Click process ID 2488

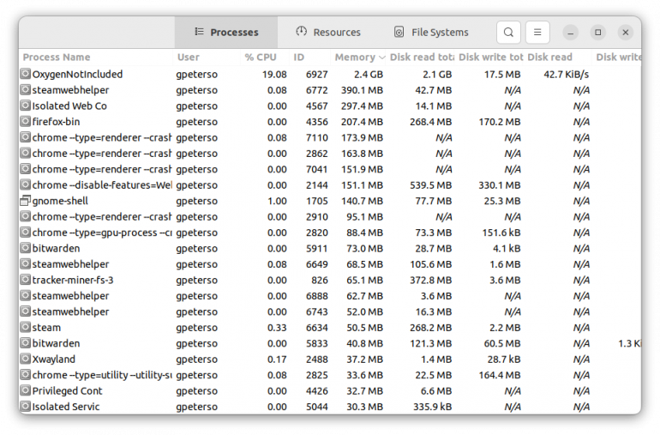point(316,359)
